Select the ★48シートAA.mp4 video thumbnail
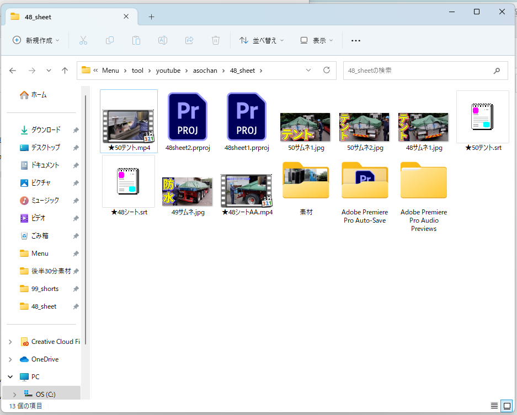 (246, 190)
